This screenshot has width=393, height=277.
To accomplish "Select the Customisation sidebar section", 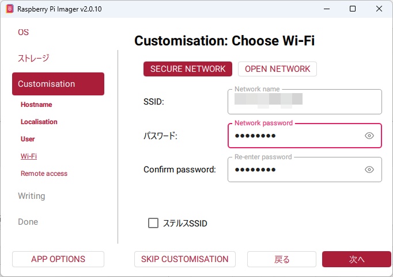I will (58, 84).
